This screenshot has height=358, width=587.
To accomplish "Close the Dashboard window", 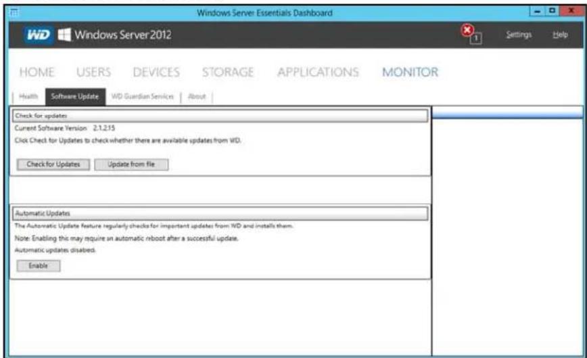I will 571,12.
